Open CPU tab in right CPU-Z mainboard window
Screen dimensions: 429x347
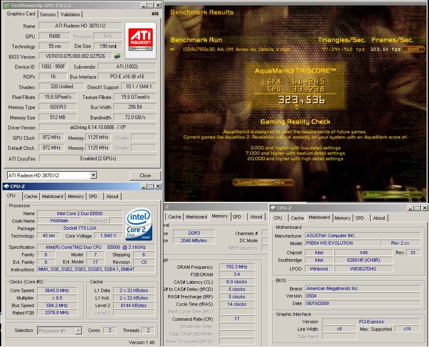pyautogui.click(x=278, y=218)
